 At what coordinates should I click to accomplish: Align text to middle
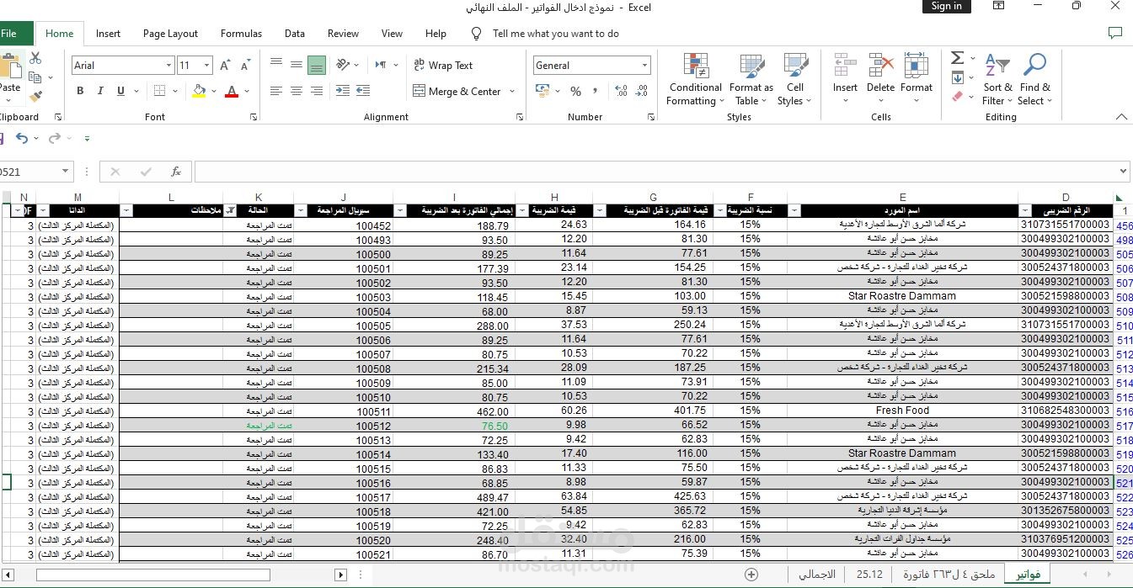(x=296, y=64)
